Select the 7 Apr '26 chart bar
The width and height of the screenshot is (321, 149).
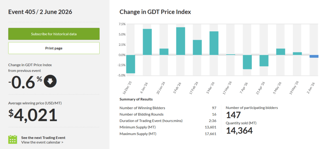tap(247, 62)
